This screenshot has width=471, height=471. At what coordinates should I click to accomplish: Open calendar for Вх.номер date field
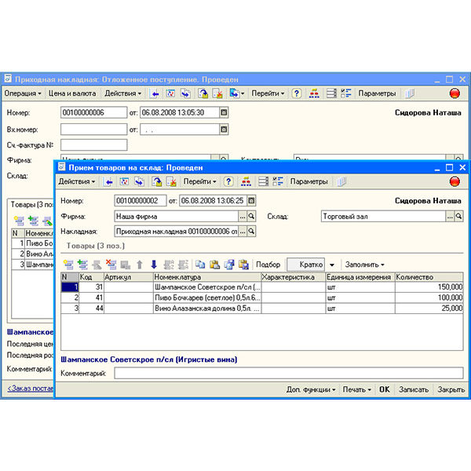(x=224, y=130)
